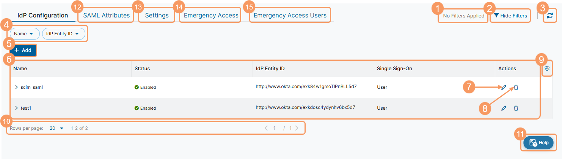Open the Emergency Access Users tab
This screenshot has height=159, width=562.
[290, 16]
